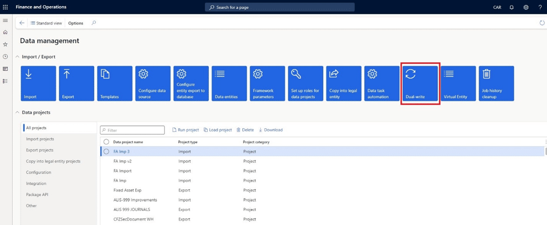
Task: Open the FA Imp 3 project link
Action: click(x=121, y=152)
